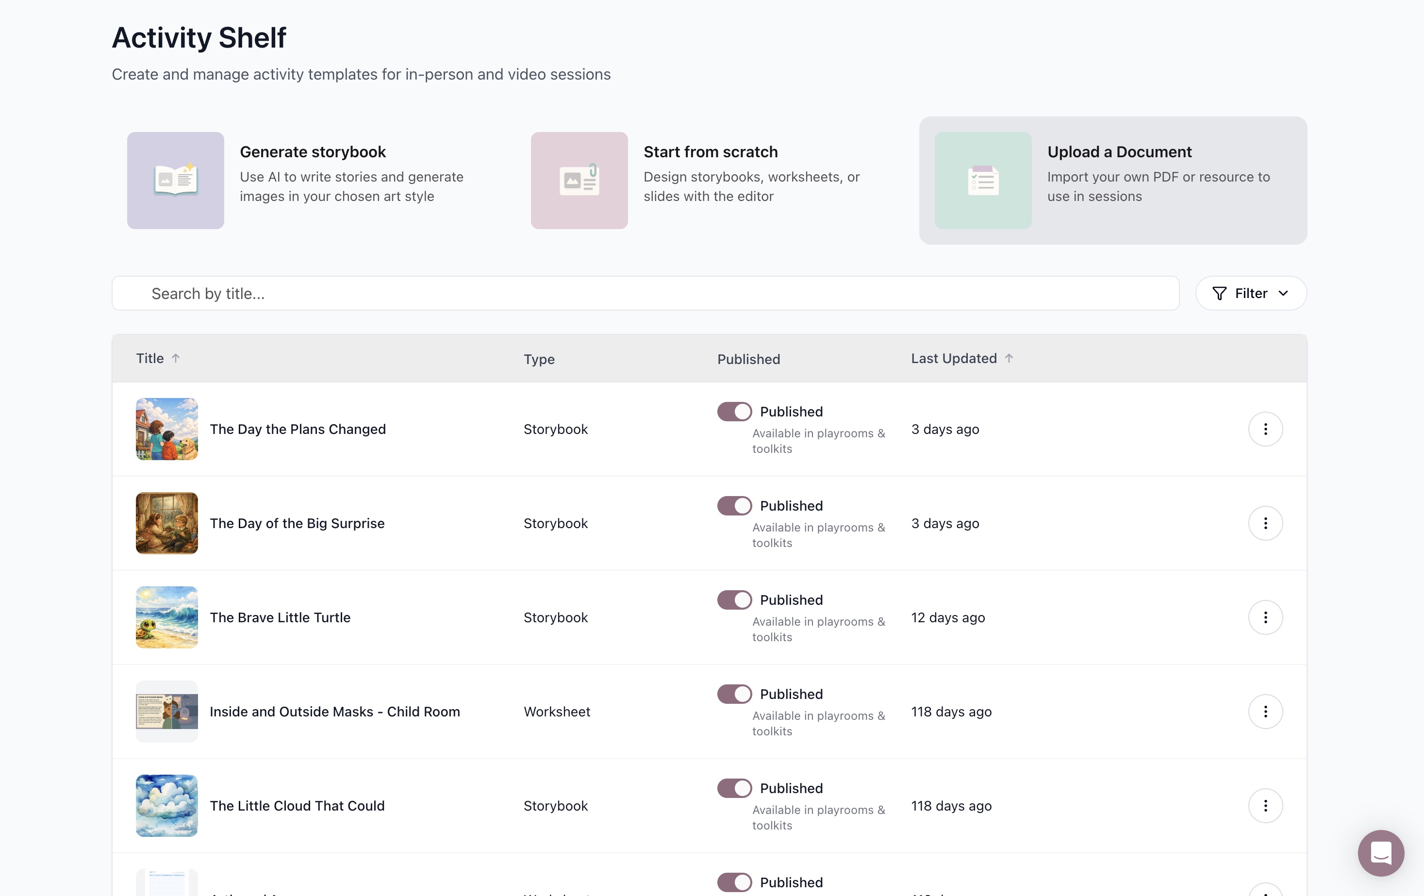Click the Type column header

[x=539, y=359]
